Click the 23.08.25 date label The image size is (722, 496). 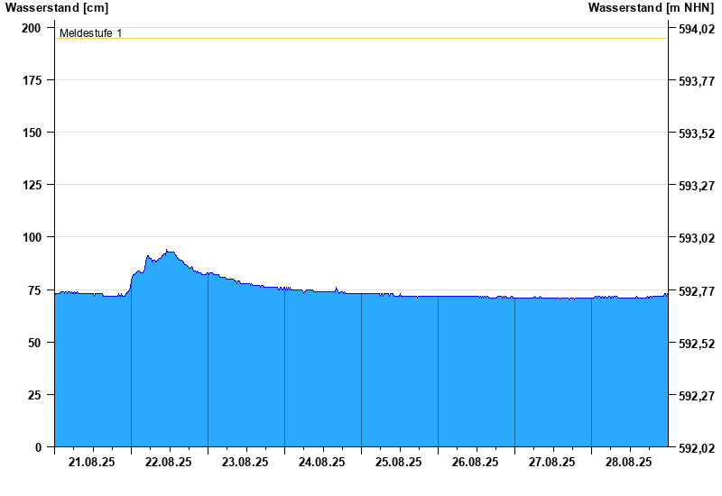245,463
